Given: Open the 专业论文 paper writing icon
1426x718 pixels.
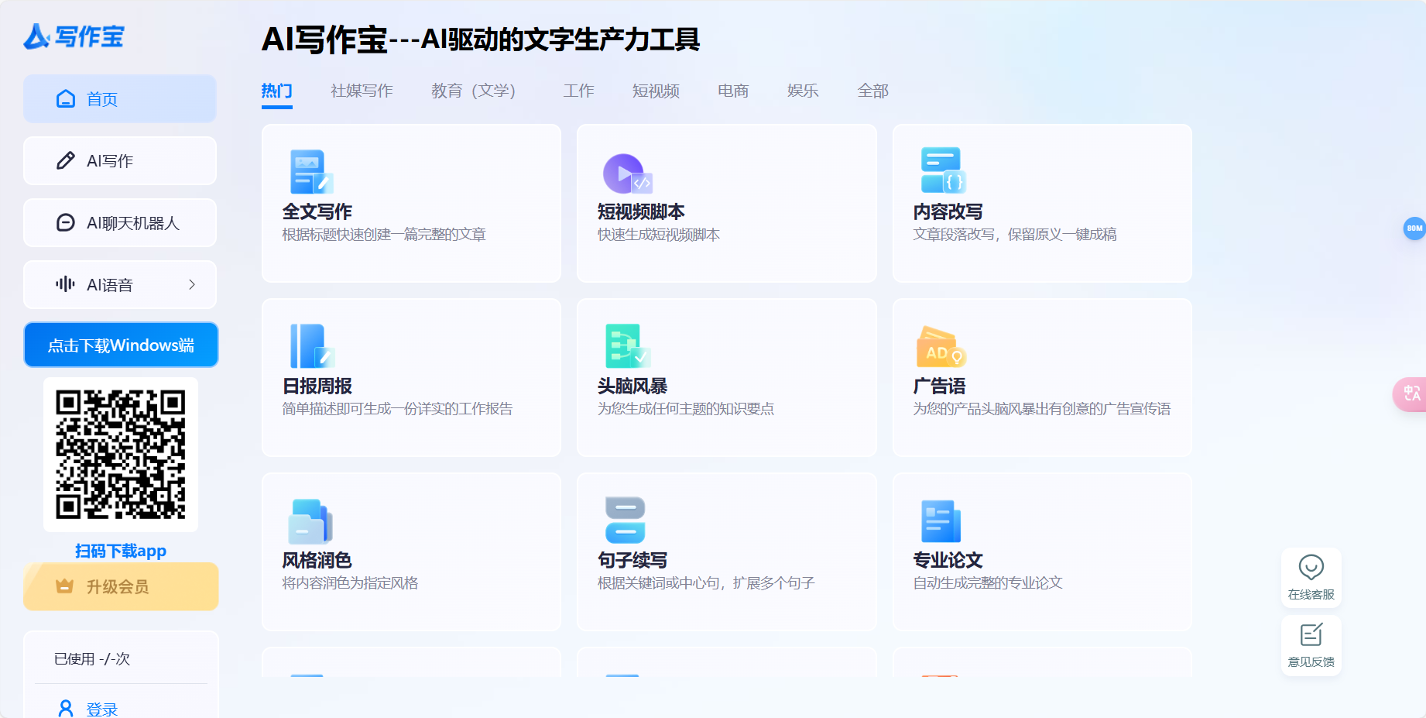Looking at the screenshot, I should coord(939,520).
